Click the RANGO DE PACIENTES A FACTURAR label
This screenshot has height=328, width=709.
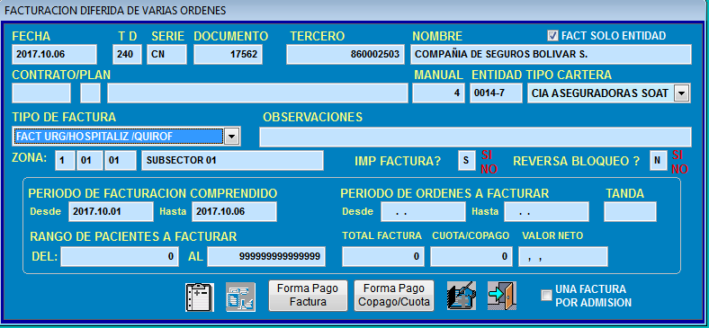133,236
